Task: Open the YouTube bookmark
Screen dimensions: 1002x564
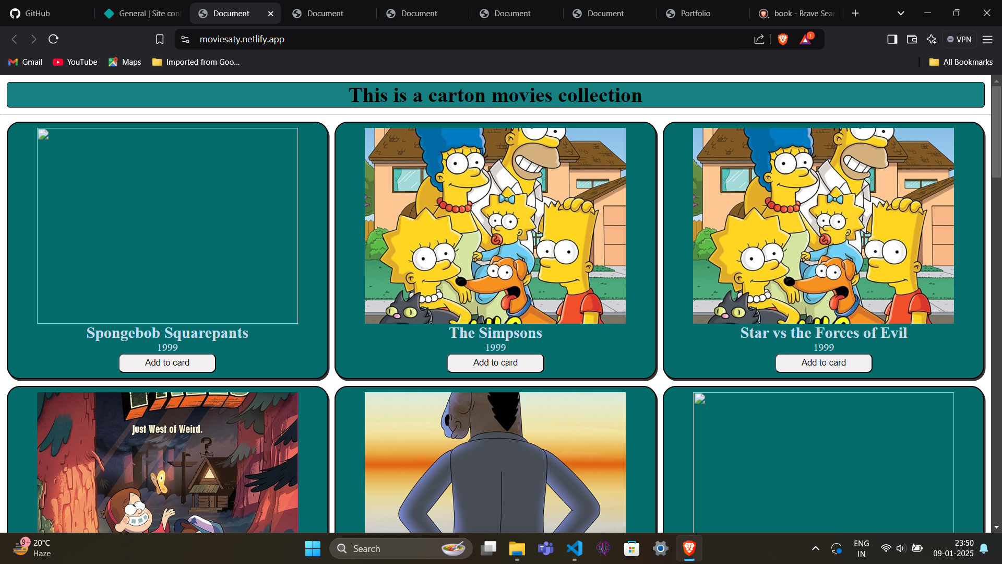Action: (x=75, y=62)
